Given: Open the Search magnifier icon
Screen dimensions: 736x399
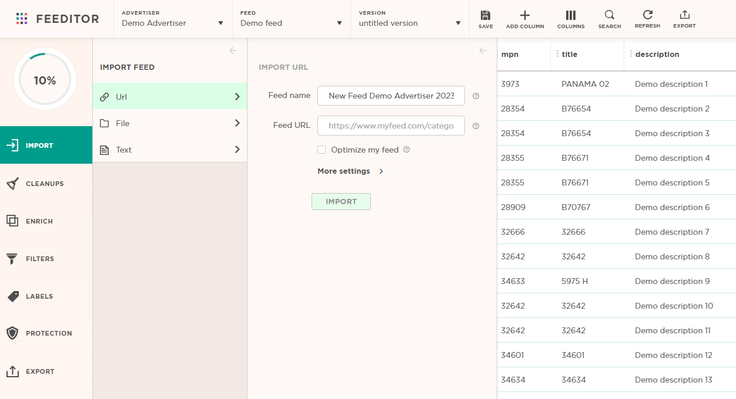Looking at the screenshot, I should [610, 15].
